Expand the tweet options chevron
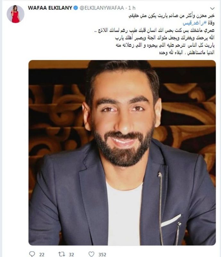Screen dimensions: 221x257 click(212, 8)
